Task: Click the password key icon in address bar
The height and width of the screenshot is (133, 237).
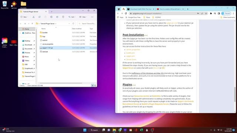Action: [x=198, y=13]
